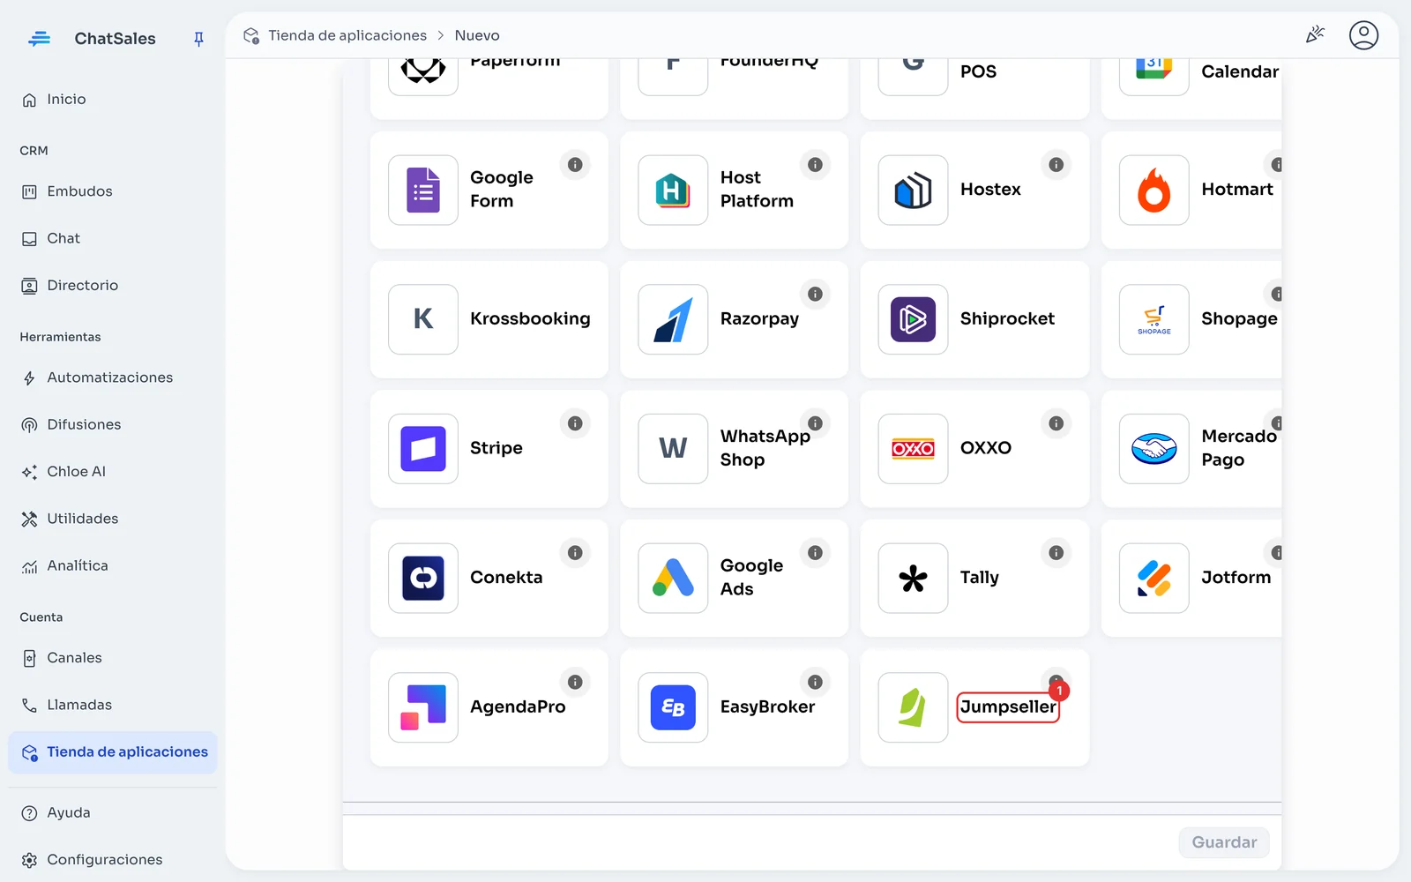View info icon on the Tally card
This screenshot has width=1411, height=882.
point(1056,553)
